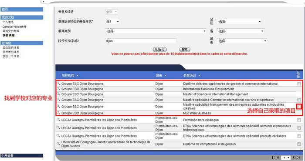Image resolution: width=305 pixels, height=161 pixels.
Task: Click Plombières-les-Dijon cell in produits céréaliers row
Action: point(166,136)
